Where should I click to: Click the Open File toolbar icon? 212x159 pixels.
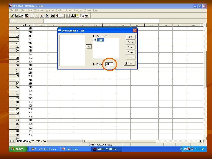pos(12,16)
